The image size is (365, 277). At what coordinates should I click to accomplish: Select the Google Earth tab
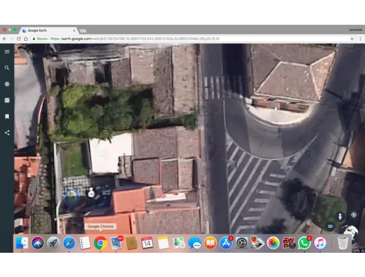click(48, 30)
